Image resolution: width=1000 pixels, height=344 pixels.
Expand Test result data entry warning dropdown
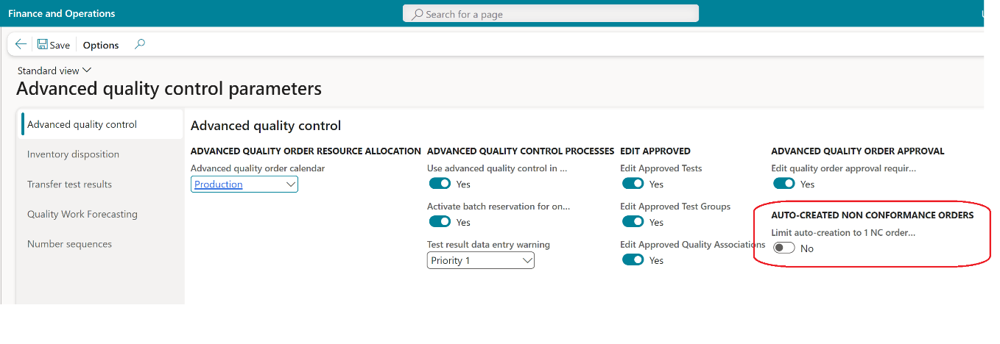coord(527,261)
